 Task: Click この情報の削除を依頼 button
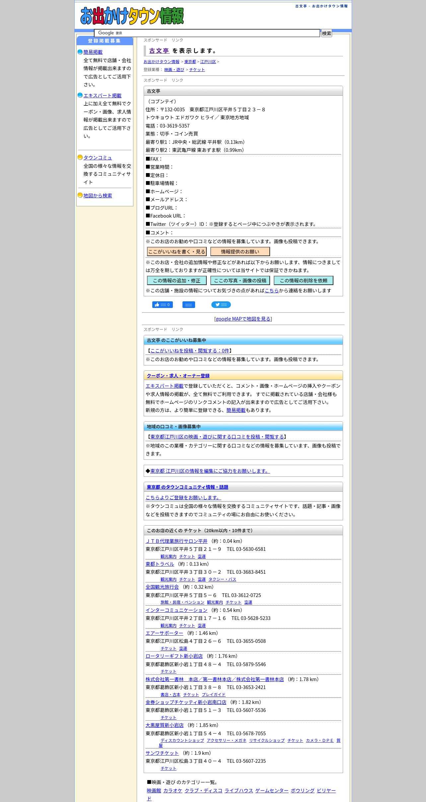pyautogui.click(x=304, y=280)
